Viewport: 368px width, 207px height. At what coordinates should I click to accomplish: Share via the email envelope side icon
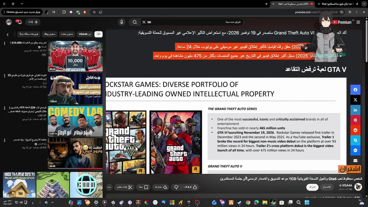(x=355, y=161)
